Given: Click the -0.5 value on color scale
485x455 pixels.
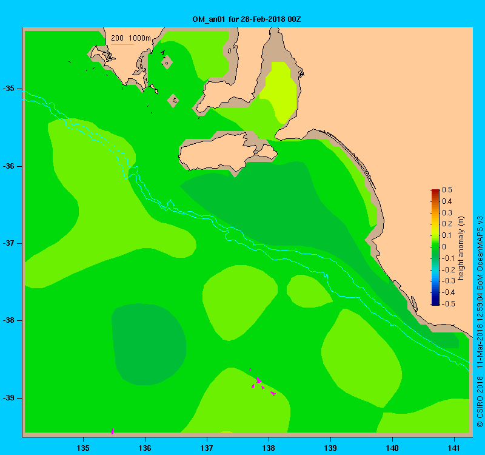Looking at the screenshot, I should click(447, 304).
